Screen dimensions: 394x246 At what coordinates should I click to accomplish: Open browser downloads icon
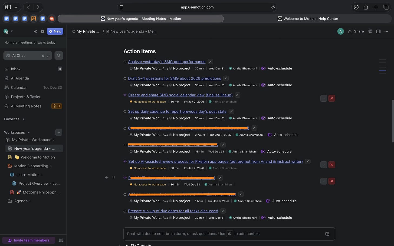356,7
